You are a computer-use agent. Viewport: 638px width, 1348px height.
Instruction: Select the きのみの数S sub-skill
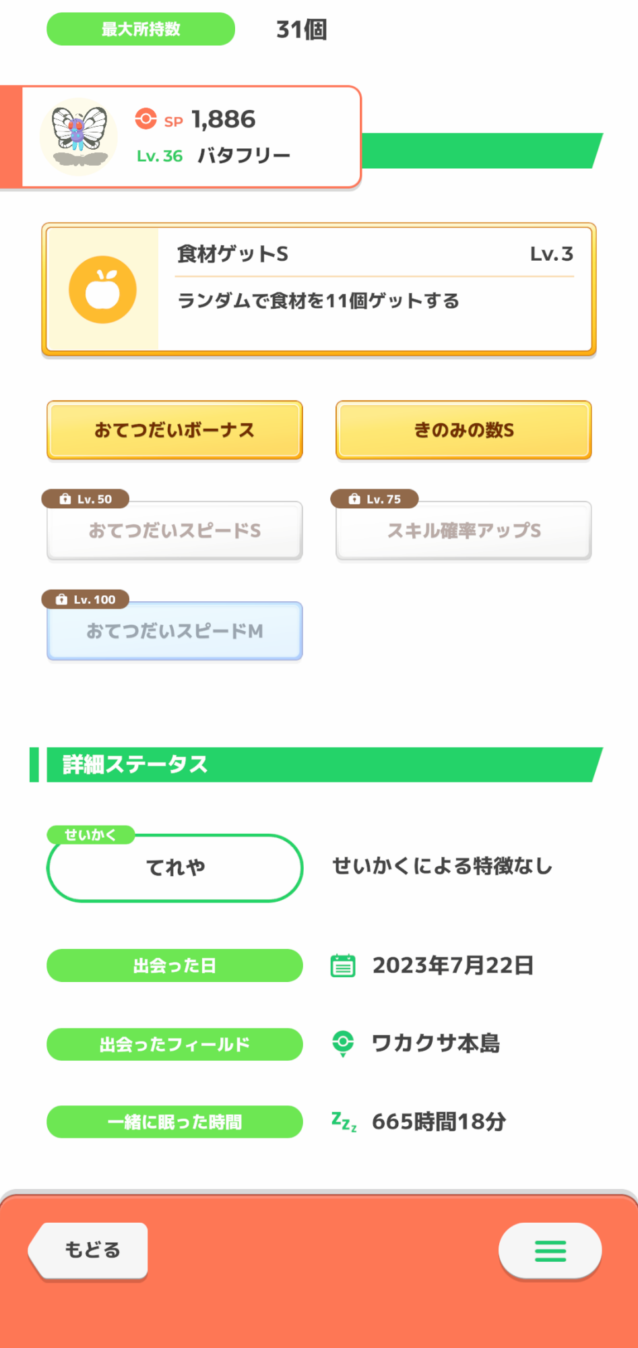[464, 430]
